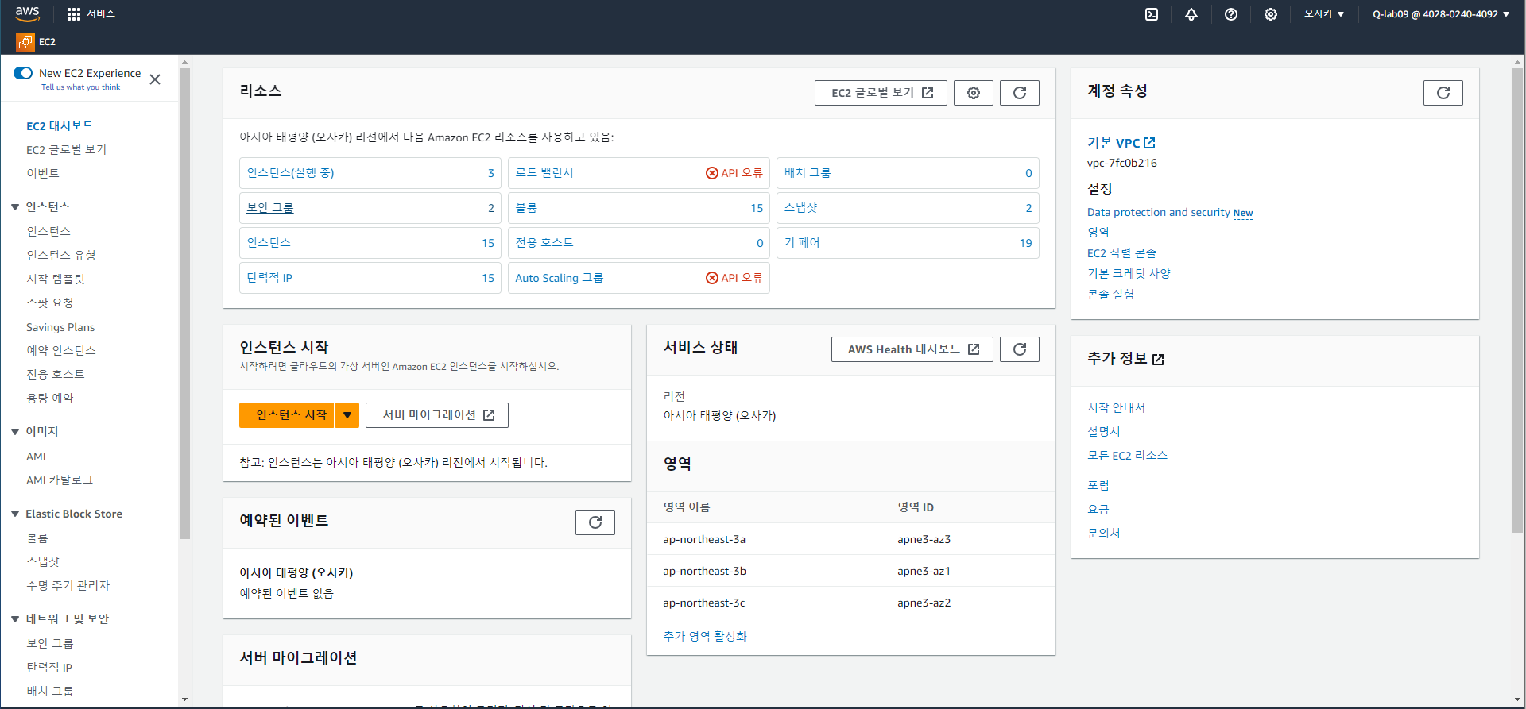Viewport: 1526px width, 709px height.
Task: Collapse the 네트워크 및 보안 section
Action: pyautogui.click(x=14, y=619)
